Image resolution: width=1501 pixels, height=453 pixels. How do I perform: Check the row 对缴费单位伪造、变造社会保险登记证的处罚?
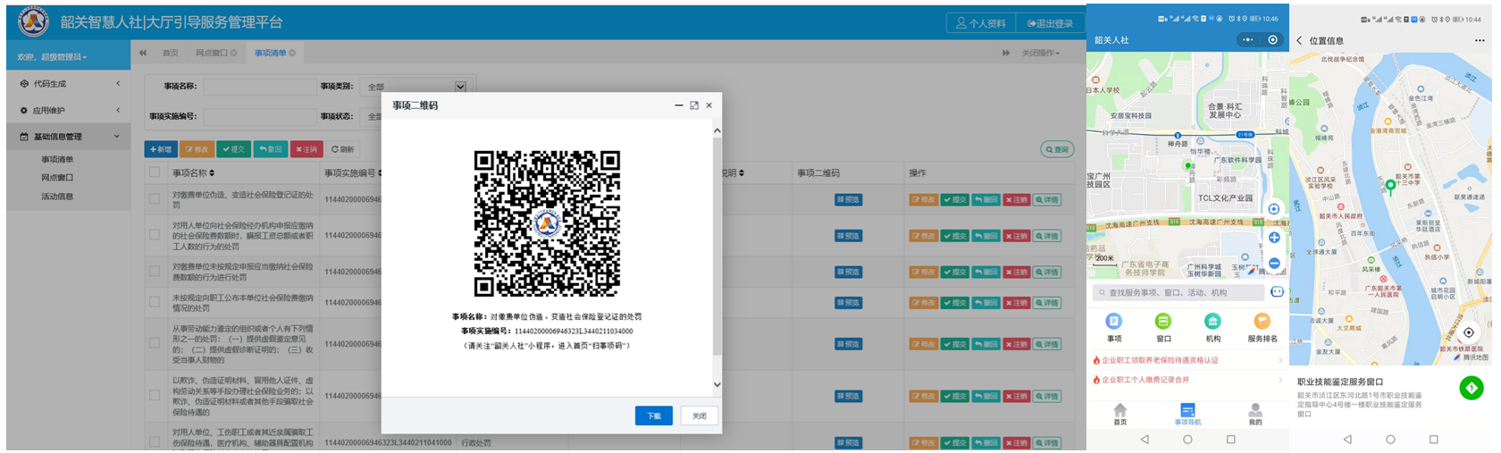(155, 199)
